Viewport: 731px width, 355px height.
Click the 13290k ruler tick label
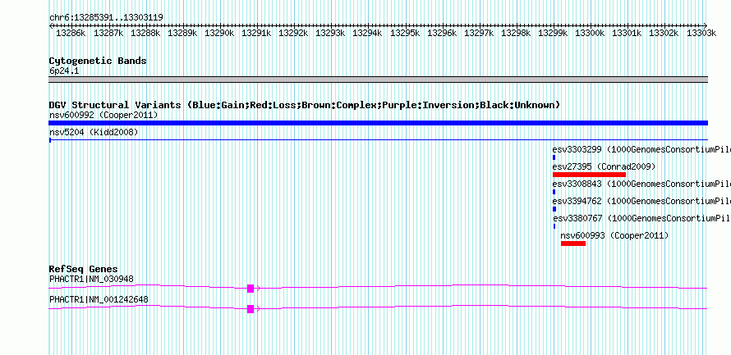pos(219,34)
